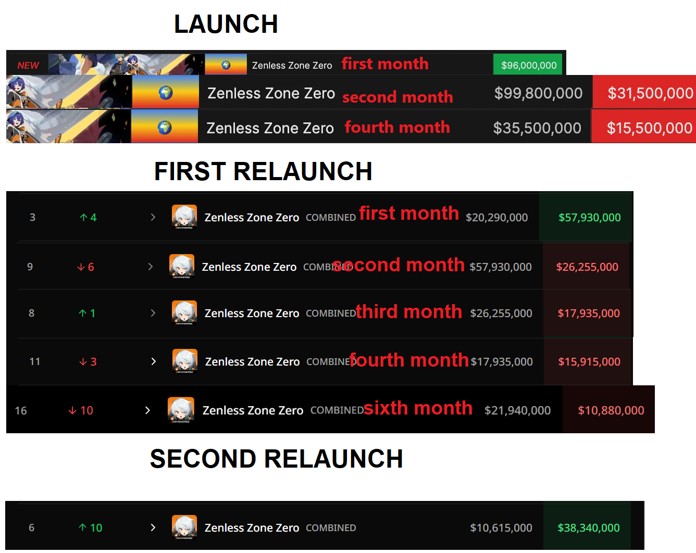Click the red $26,255,000 value in rank 9 row
The image size is (696, 553).
(x=587, y=267)
